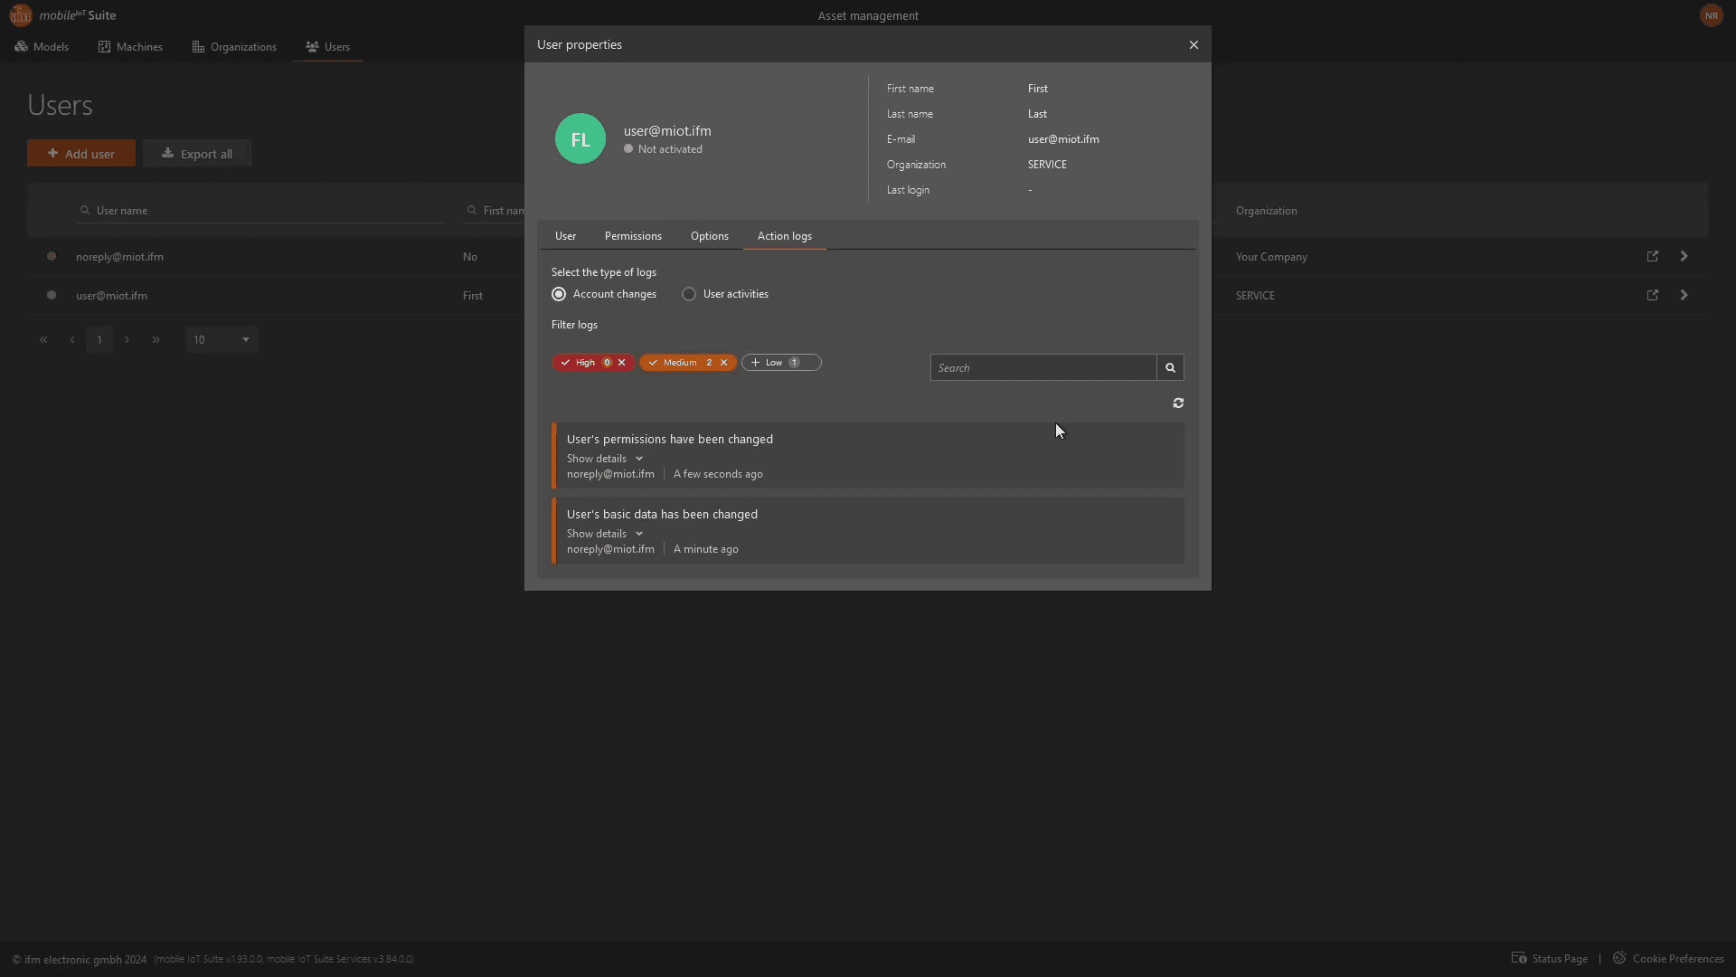The image size is (1736, 977).
Task: Remove the High filter via its X
Action: pyautogui.click(x=622, y=363)
